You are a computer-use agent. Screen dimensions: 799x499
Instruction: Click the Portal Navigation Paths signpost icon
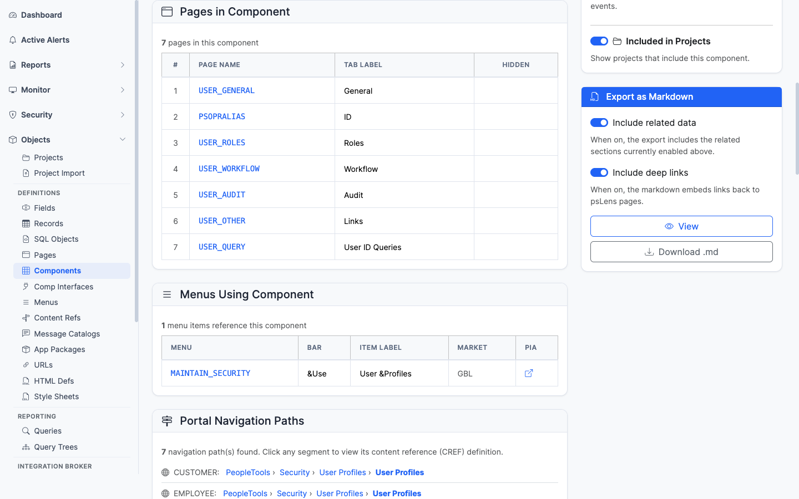[x=167, y=421]
